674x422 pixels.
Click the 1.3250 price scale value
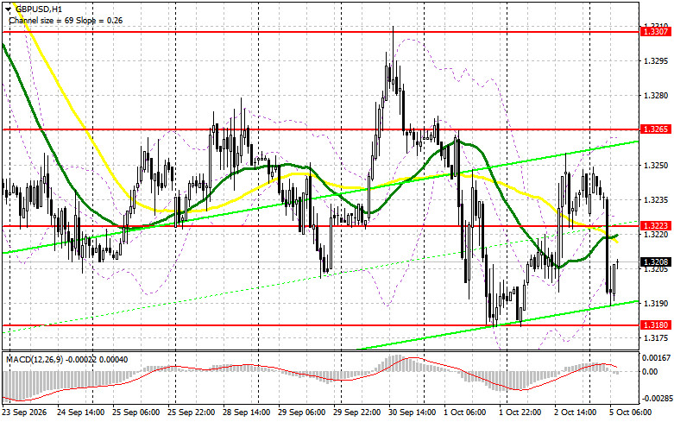coord(657,165)
